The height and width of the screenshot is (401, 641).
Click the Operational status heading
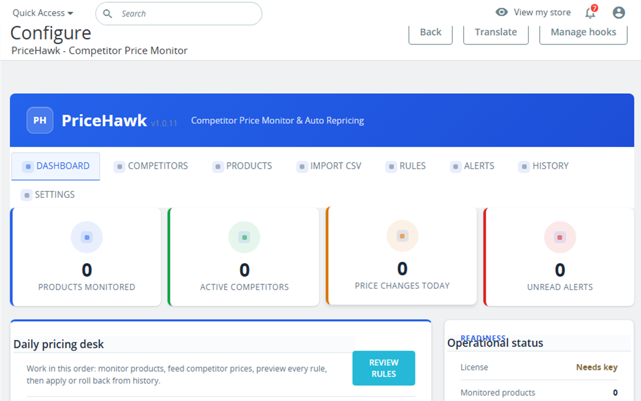click(495, 343)
